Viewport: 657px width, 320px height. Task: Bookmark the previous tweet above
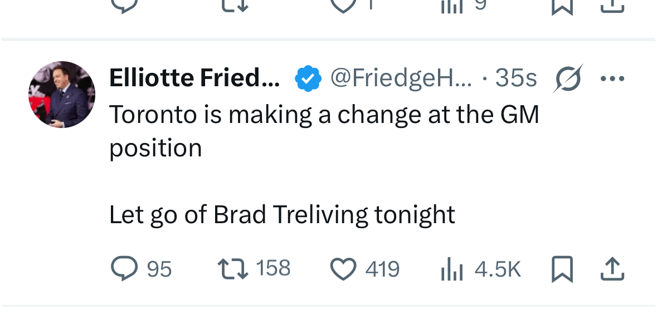562,6
